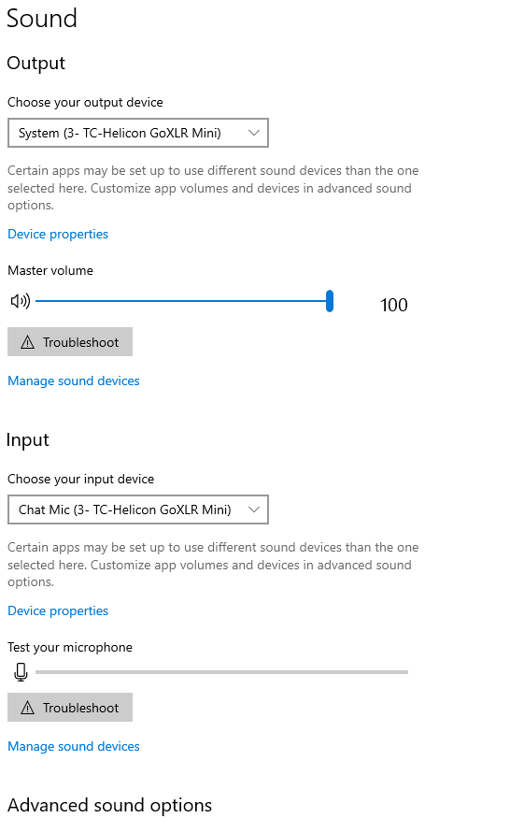Click the Advanced sound options heading

(109, 806)
